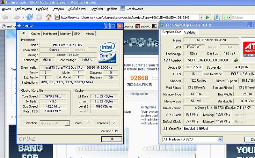Click the ATI Radeon logo in GPU-Z

click(249, 49)
